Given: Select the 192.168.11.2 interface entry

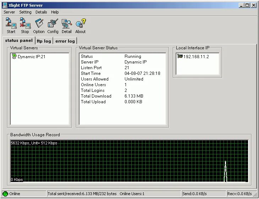Looking at the screenshot, I should point(196,57).
